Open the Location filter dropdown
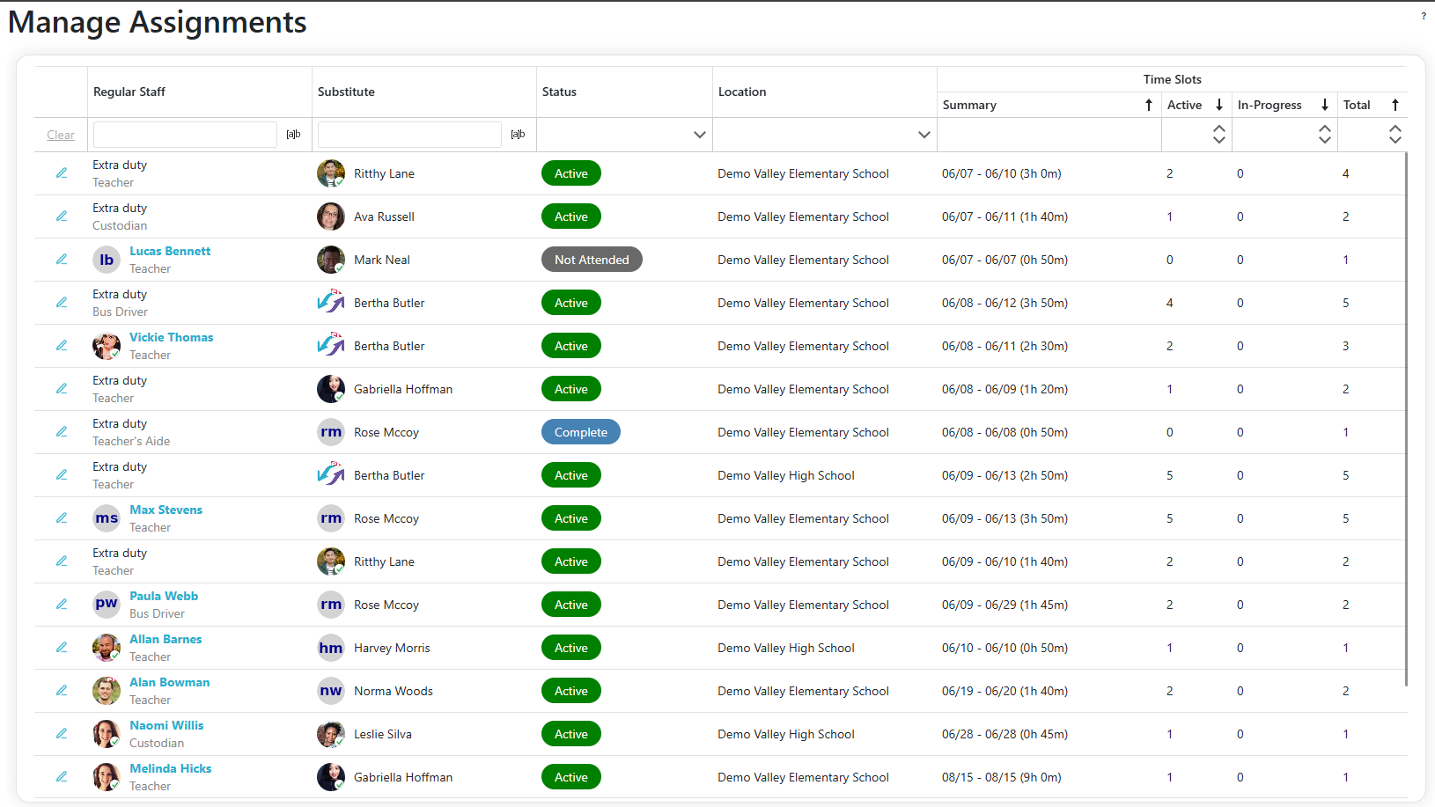Screen dimensions: 1435x807 point(924,135)
